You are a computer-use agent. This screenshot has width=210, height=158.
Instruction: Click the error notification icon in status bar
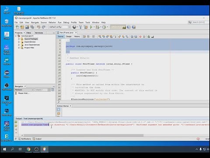pyautogui.click(x=198, y=139)
